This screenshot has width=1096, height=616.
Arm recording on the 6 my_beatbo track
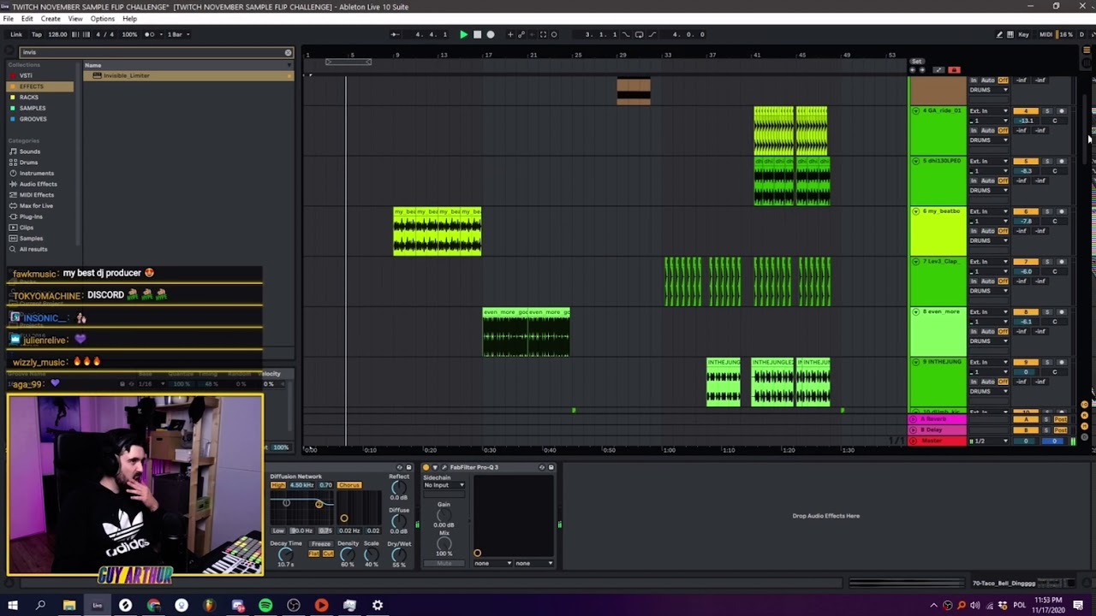(1062, 211)
